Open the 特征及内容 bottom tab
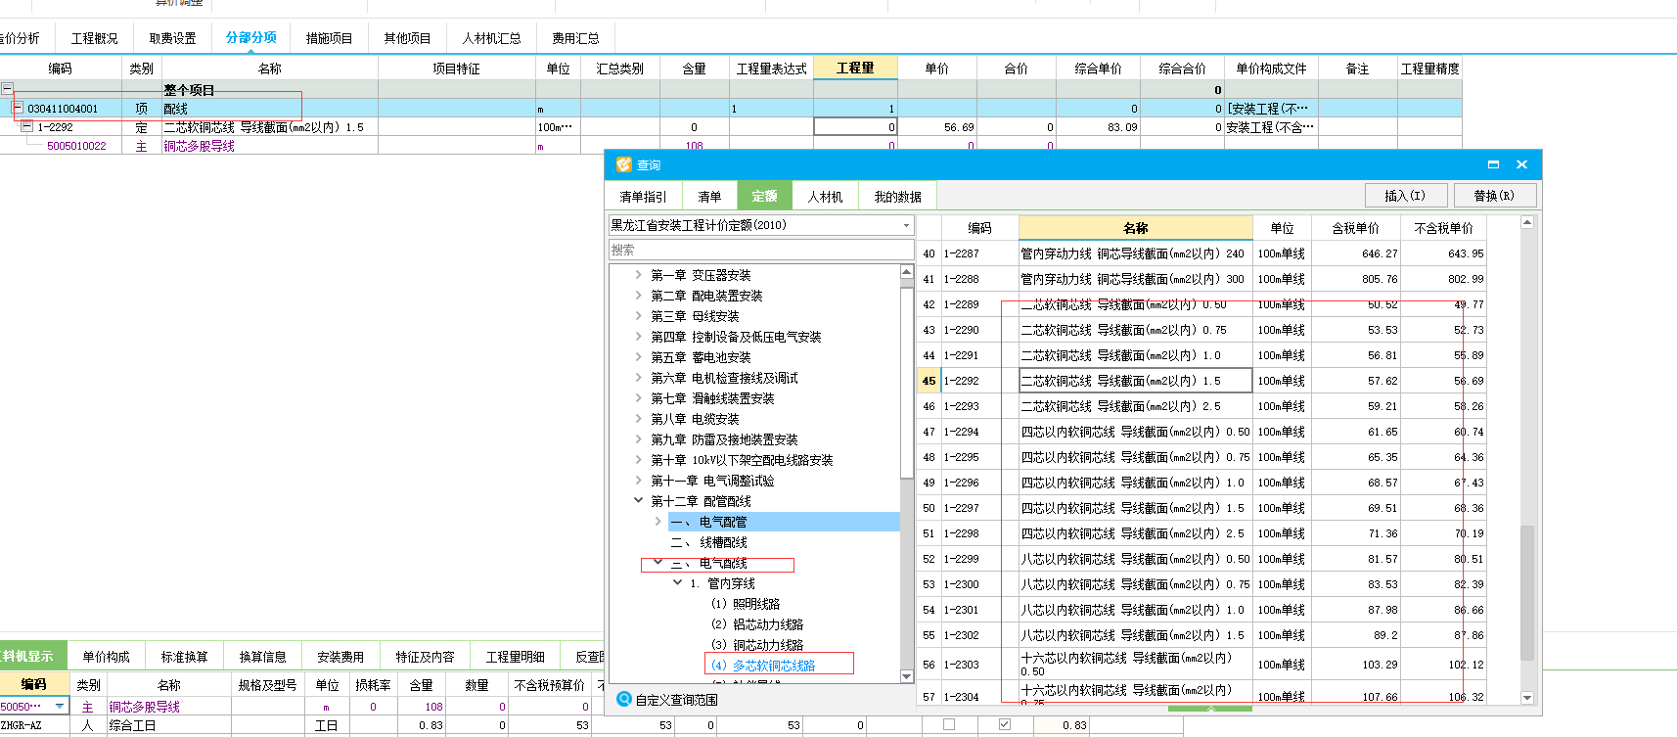 [x=425, y=657]
